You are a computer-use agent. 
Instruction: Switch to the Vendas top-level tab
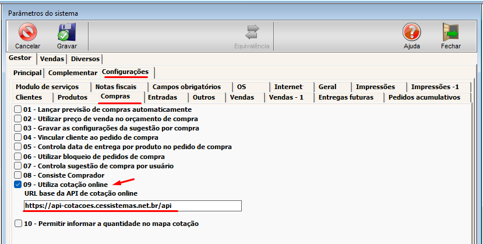coord(52,59)
